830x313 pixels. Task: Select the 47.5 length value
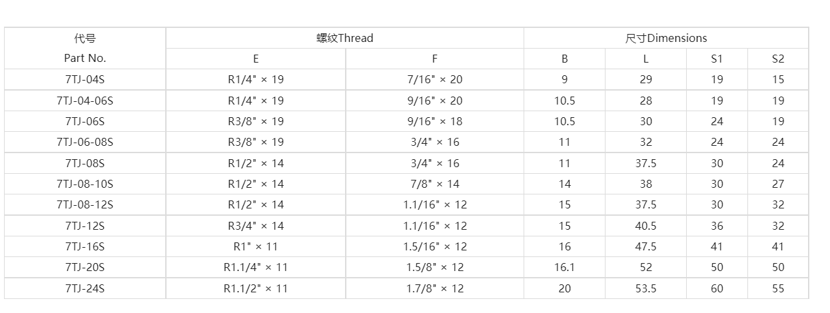coord(645,246)
